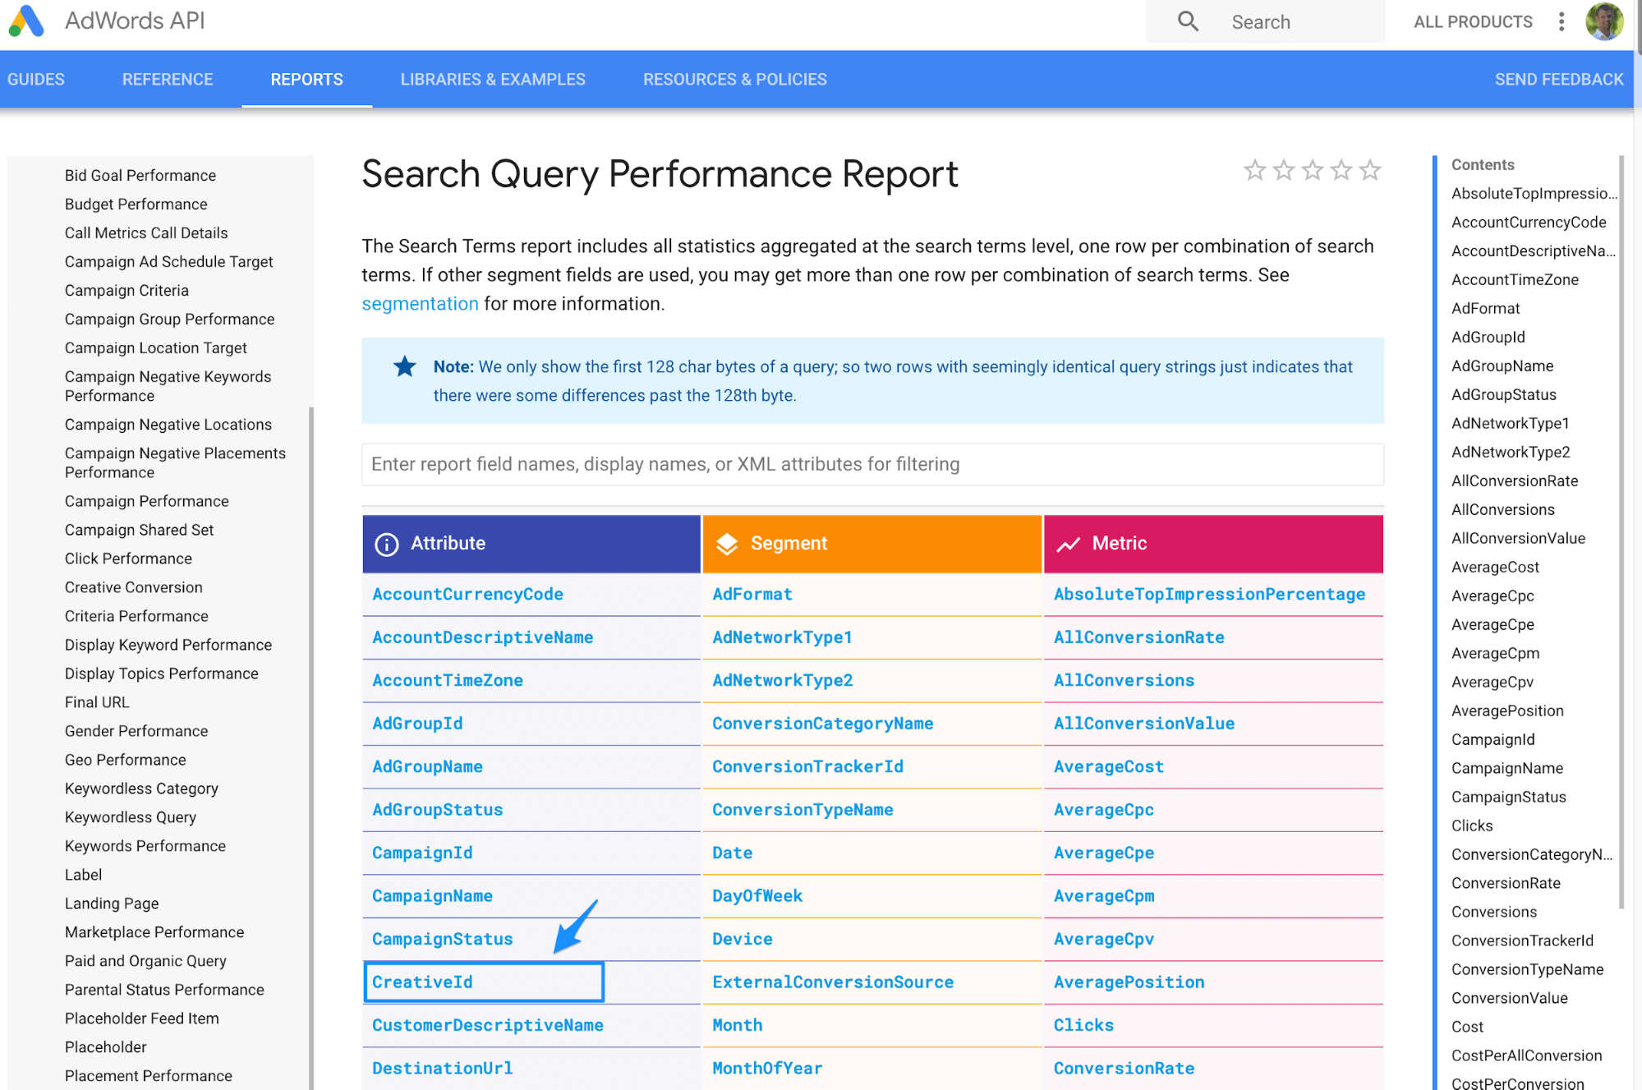Select Geo Performance in sidebar
This screenshot has height=1090, width=1642.
pos(126,760)
